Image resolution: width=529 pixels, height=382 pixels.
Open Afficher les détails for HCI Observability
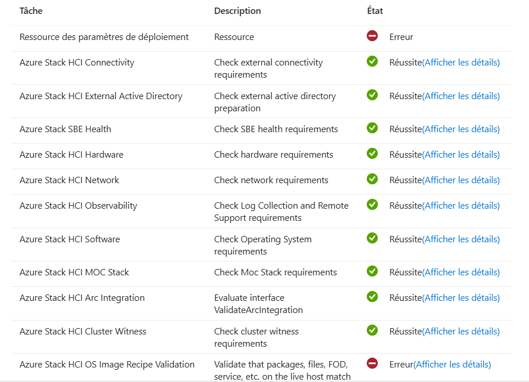461,206
